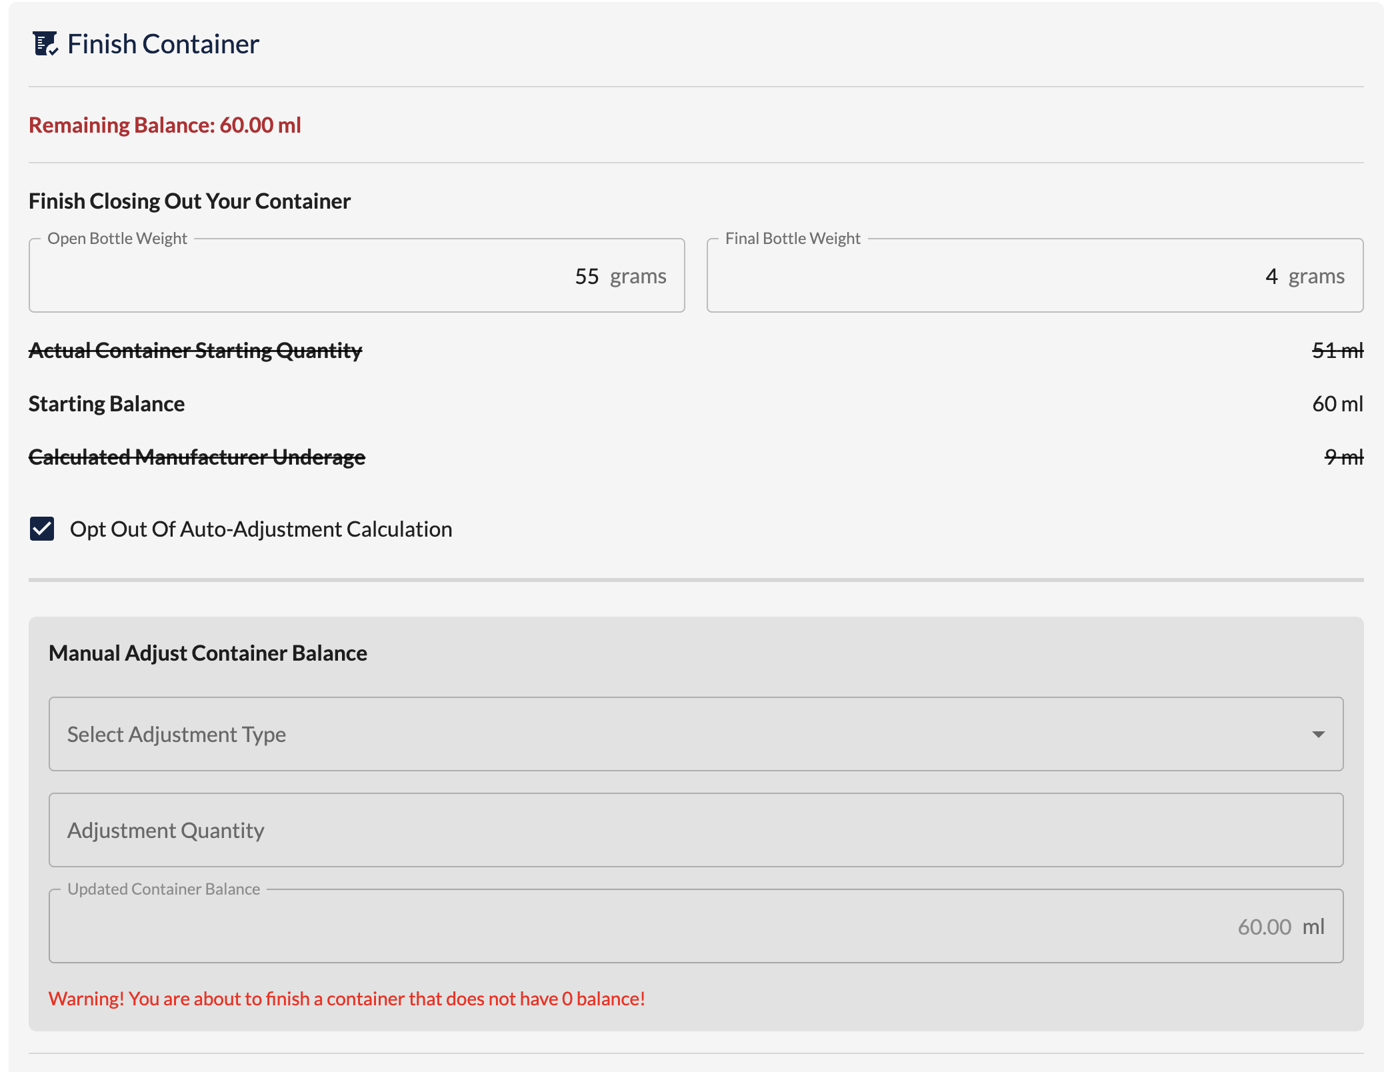Uncheck Opt Out Of Auto-Adjustment Calculation checkbox

(42, 529)
